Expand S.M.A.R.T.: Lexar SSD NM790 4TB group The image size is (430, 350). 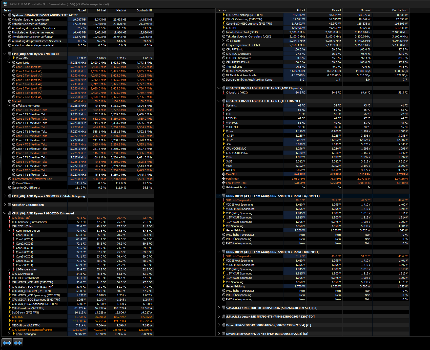[219, 317]
